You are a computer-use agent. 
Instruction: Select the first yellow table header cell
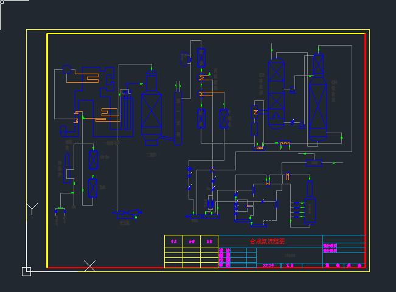click(x=173, y=241)
